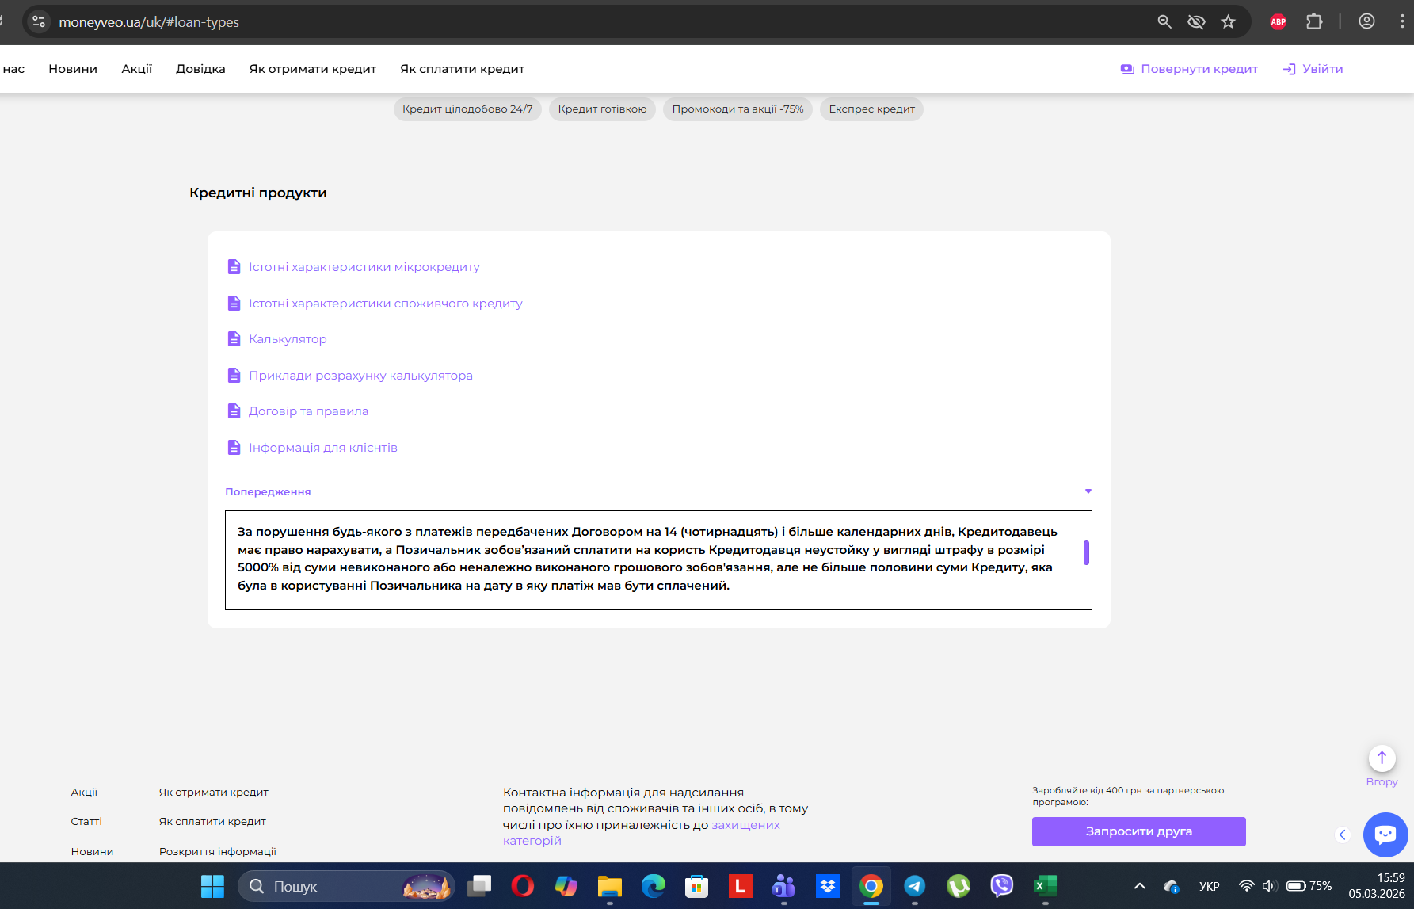Click the volume speaker tray icon
This screenshot has width=1414, height=909.
tap(1268, 886)
